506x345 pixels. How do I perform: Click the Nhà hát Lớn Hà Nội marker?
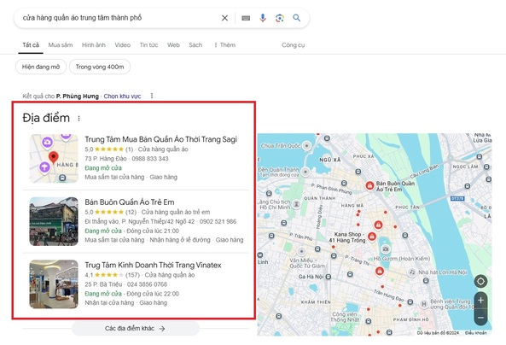pos(412,272)
